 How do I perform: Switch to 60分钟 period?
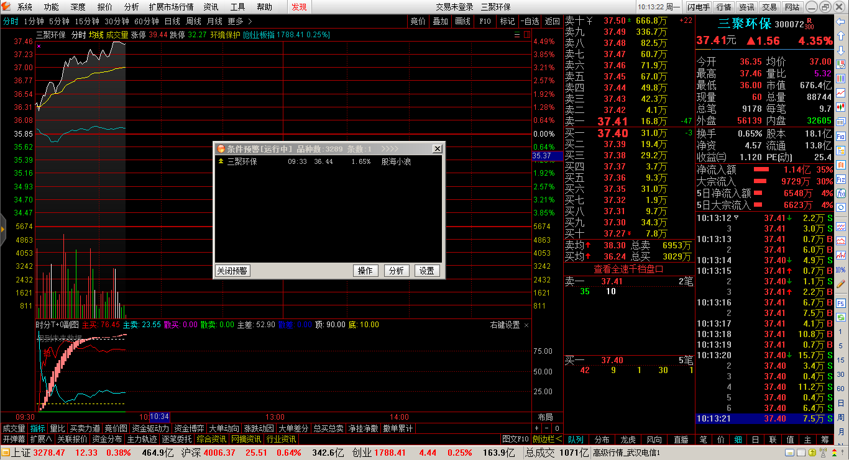point(147,21)
